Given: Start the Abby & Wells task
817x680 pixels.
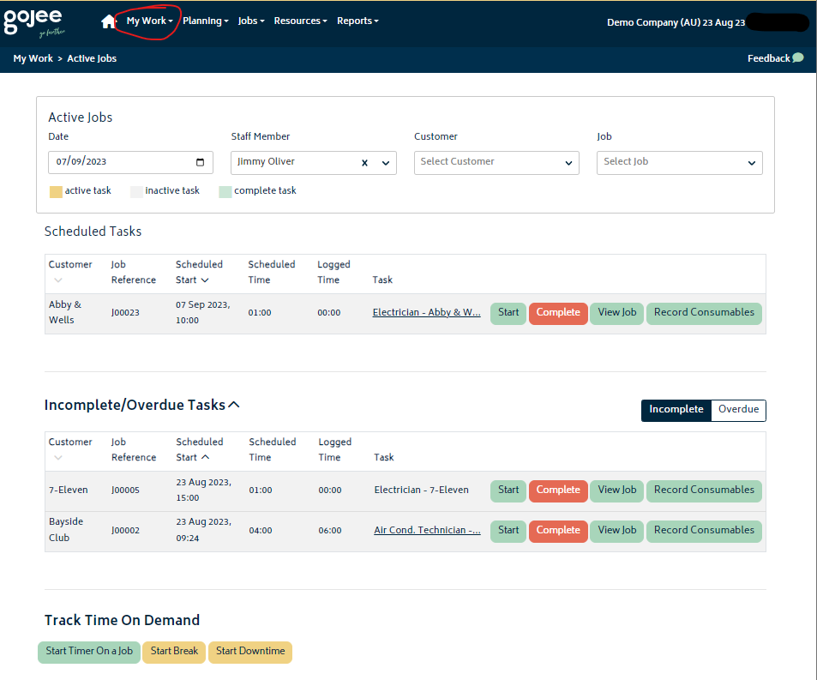Looking at the screenshot, I should coord(508,313).
